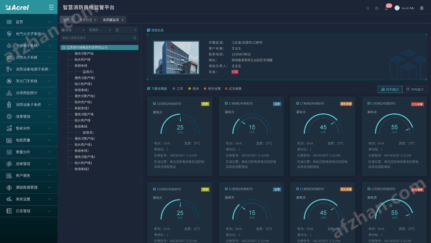The image size is (431, 243).
Task: Click the magnifier icon in the tree search box
Action: (135, 38)
